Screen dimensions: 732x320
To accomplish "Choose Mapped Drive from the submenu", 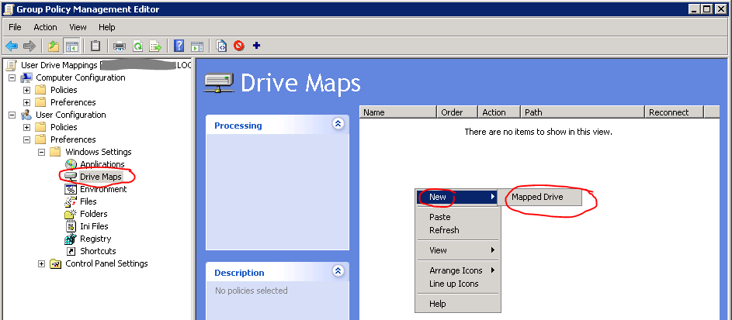I will click(537, 198).
